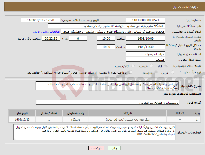
Task: Click the province field خراسان رضوی
Action: 146,54
